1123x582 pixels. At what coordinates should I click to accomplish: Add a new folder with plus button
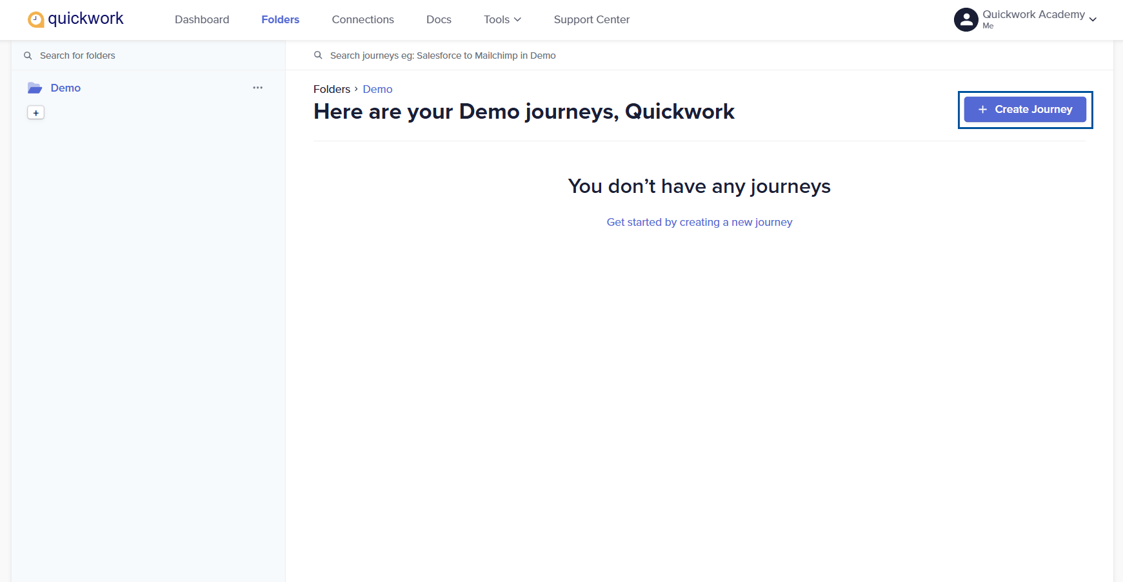click(35, 113)
